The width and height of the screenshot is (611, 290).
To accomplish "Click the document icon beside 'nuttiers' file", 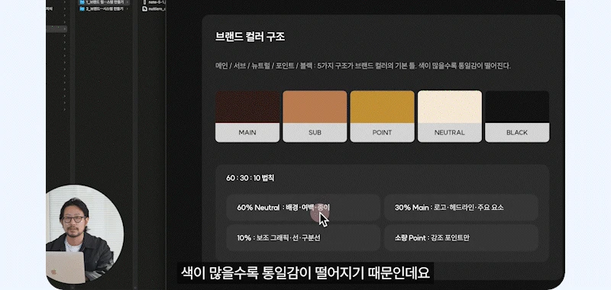I will (x=144, y=8).
